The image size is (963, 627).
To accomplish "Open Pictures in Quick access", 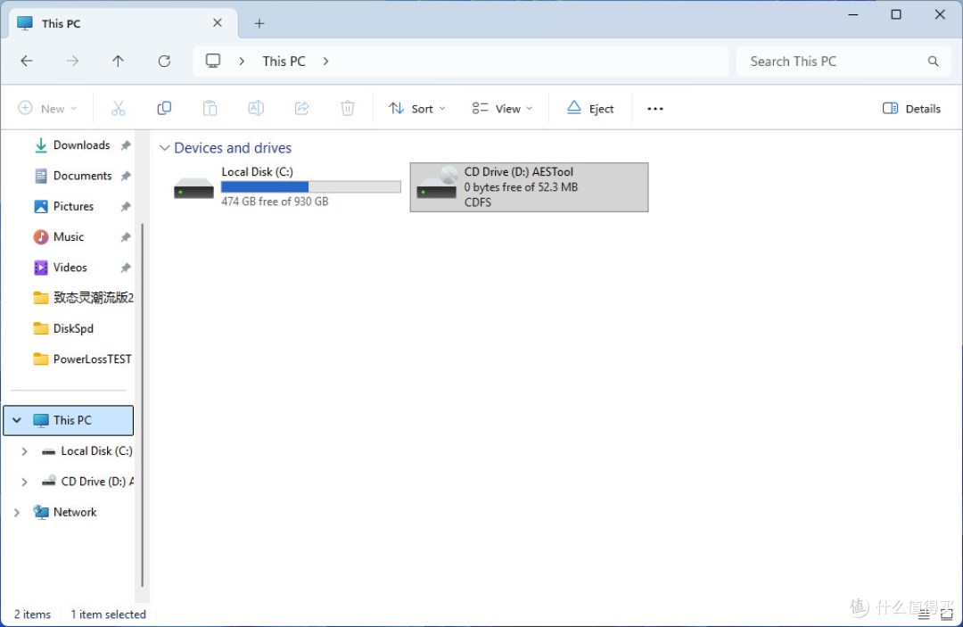I will [73, 206].
